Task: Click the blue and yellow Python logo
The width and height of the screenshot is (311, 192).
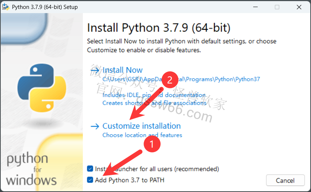Action: click(42, 88)
